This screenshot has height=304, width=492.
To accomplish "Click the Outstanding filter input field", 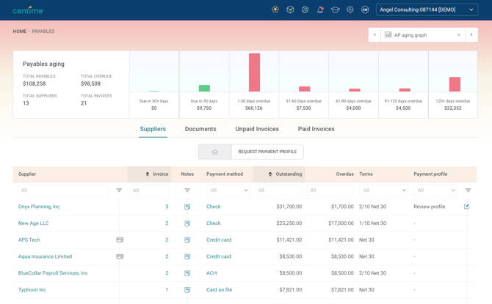I will click(278, 190).
